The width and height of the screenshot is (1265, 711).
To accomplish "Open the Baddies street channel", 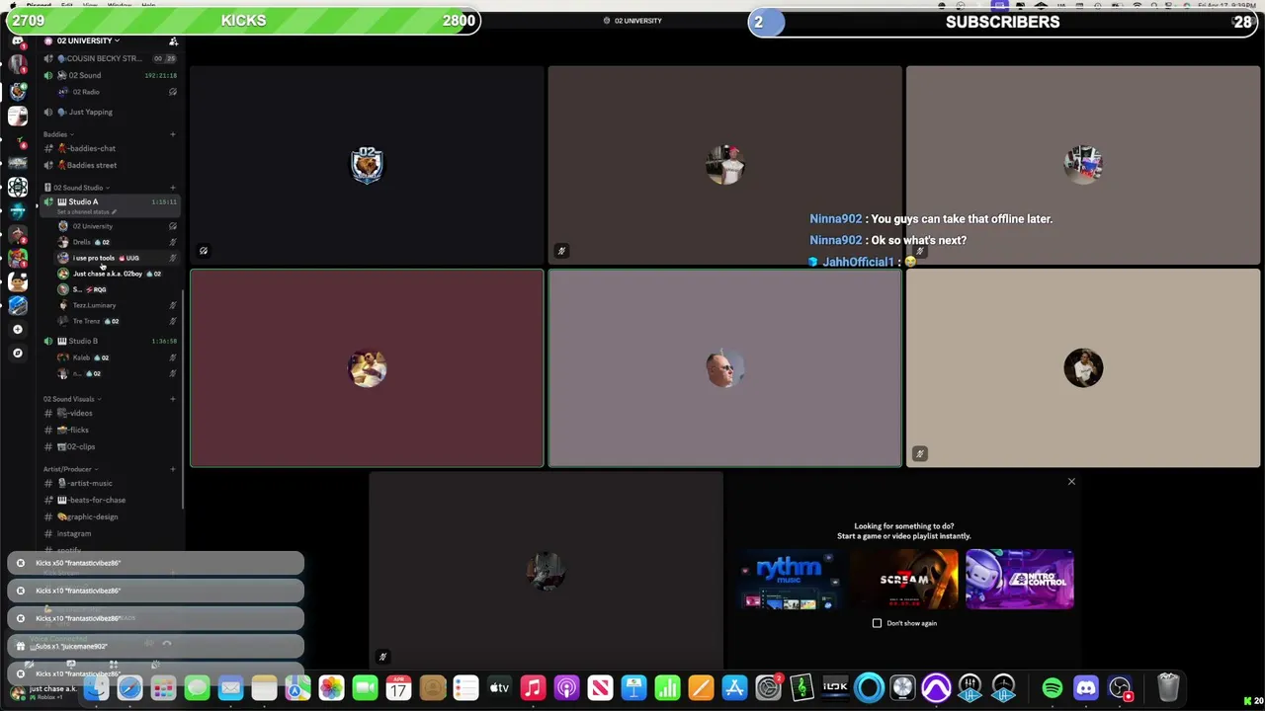I will click(x=92, y=165).
